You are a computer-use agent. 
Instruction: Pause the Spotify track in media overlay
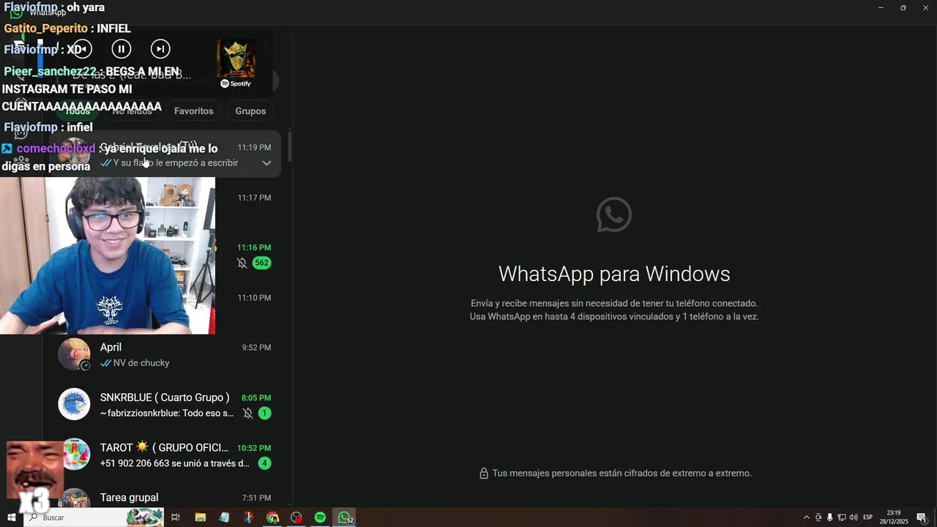click(x=122, y=49)
